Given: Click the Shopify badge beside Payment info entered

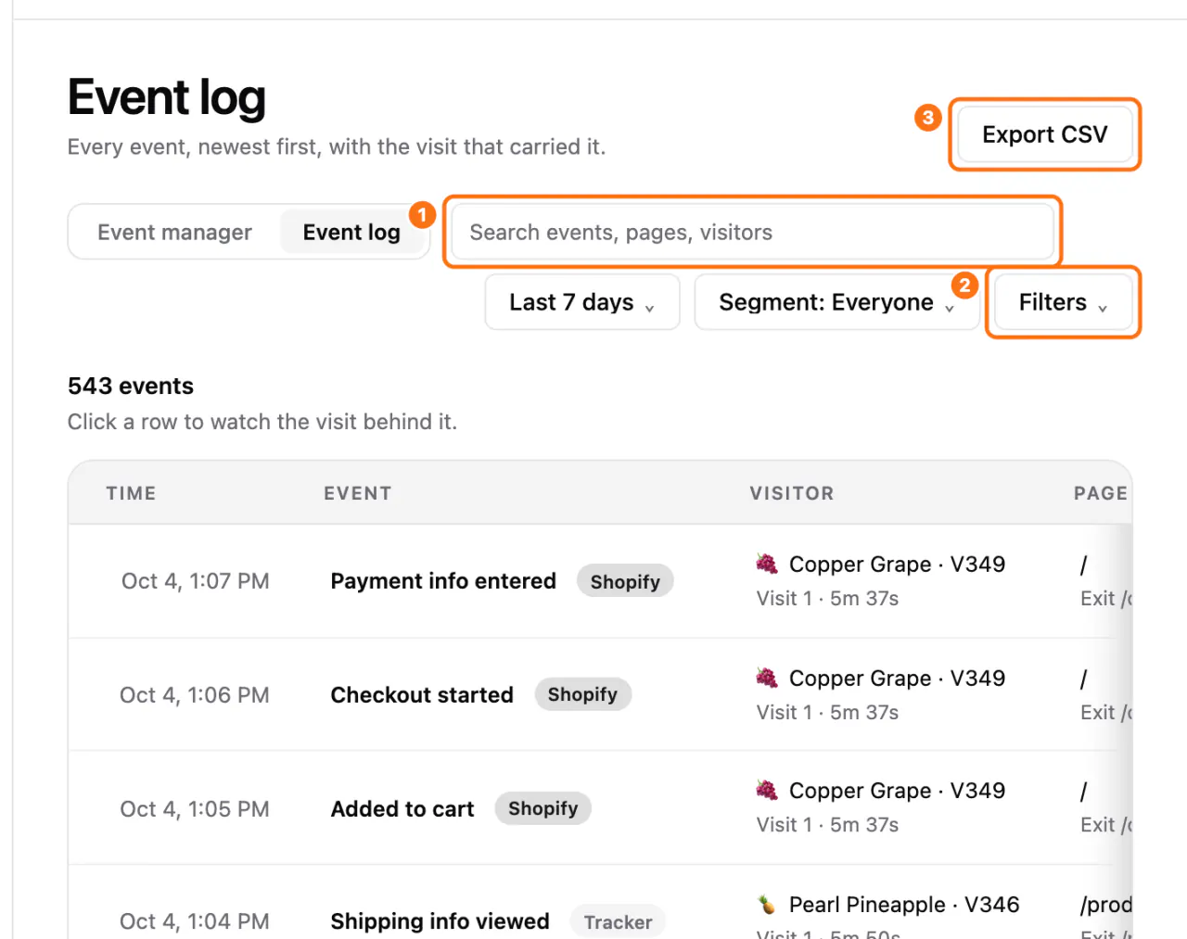Looking at the screenshot, I should tap(625, 581).
